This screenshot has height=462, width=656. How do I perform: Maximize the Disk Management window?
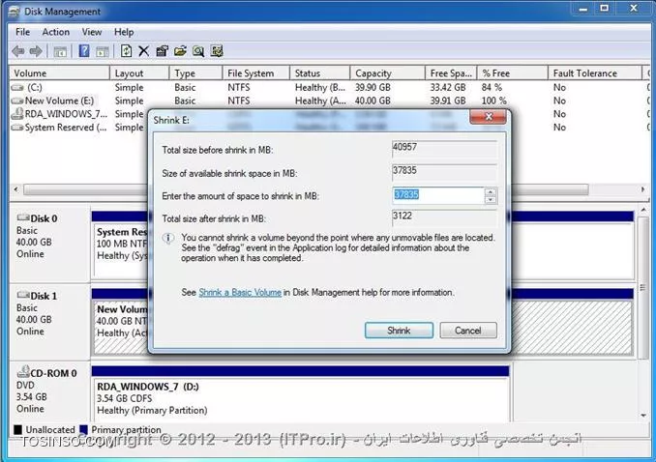tap(605, 8)
